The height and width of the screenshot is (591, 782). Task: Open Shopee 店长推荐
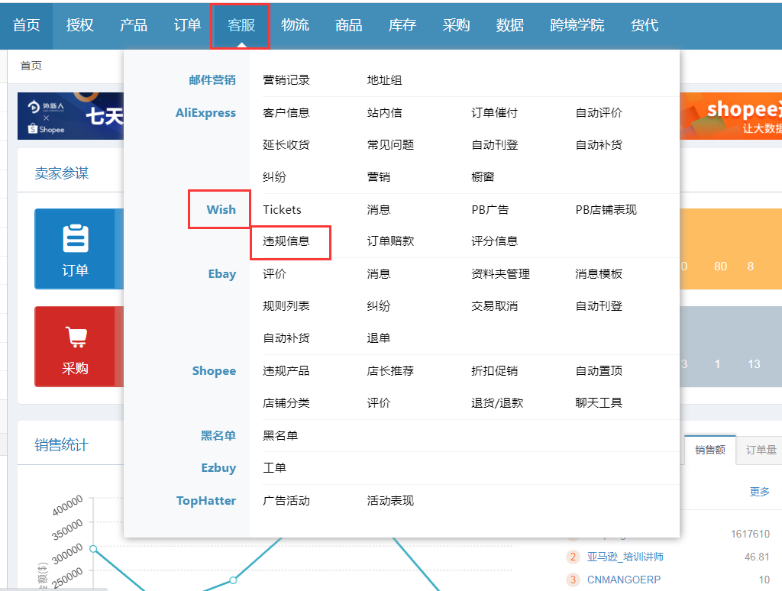tap(390, 370)
